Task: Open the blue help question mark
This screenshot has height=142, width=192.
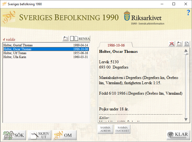Action: [188, 13]
